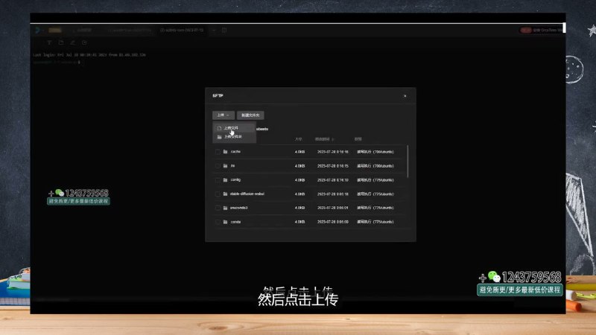The width and height of the screenshot is (596, 335).
Task: Open the 上传 upload dropdown button
Action: pyautogui.click(x=223, y=115)
